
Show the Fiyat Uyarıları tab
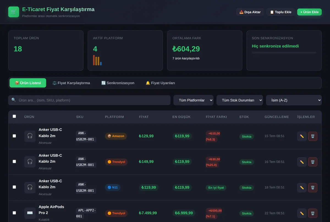pyautogui.click(x=160, y=83)
